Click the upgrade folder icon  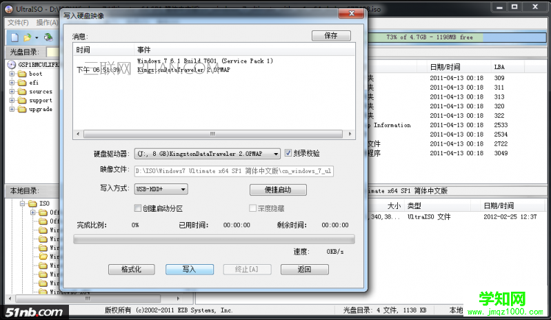click(22, 109)
